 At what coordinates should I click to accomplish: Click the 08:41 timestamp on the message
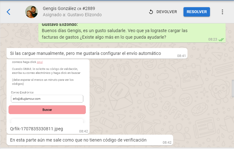point(181,56)
